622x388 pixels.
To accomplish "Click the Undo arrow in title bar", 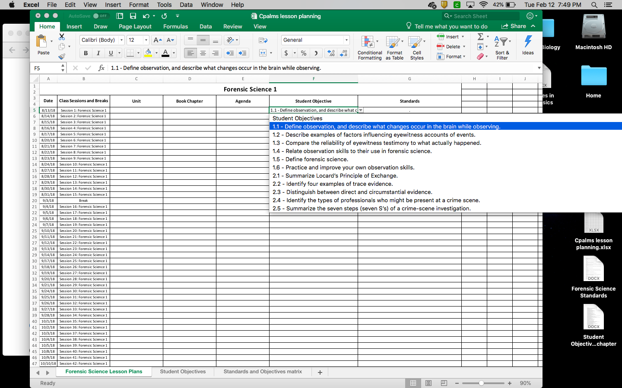I will (x=146, y=16).
